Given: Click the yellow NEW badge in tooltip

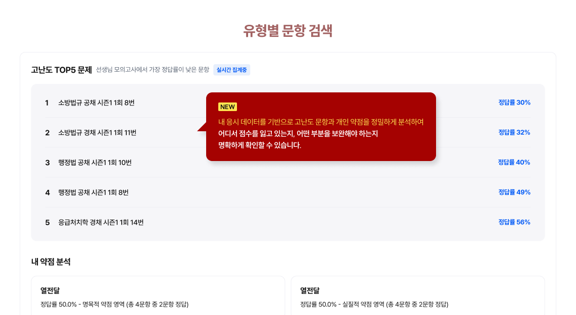Looking at the screenshot, I should 227,107.
